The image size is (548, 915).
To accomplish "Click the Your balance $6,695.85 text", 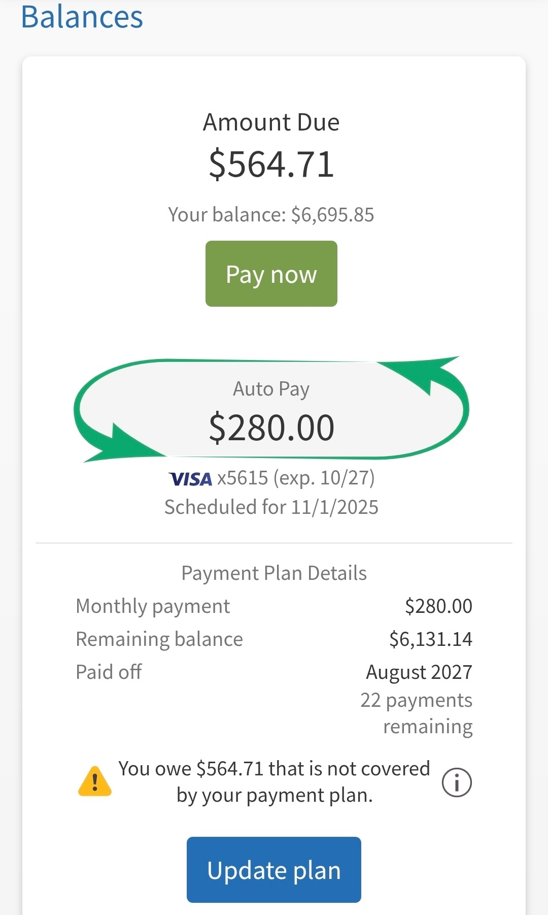I will 271,215.
